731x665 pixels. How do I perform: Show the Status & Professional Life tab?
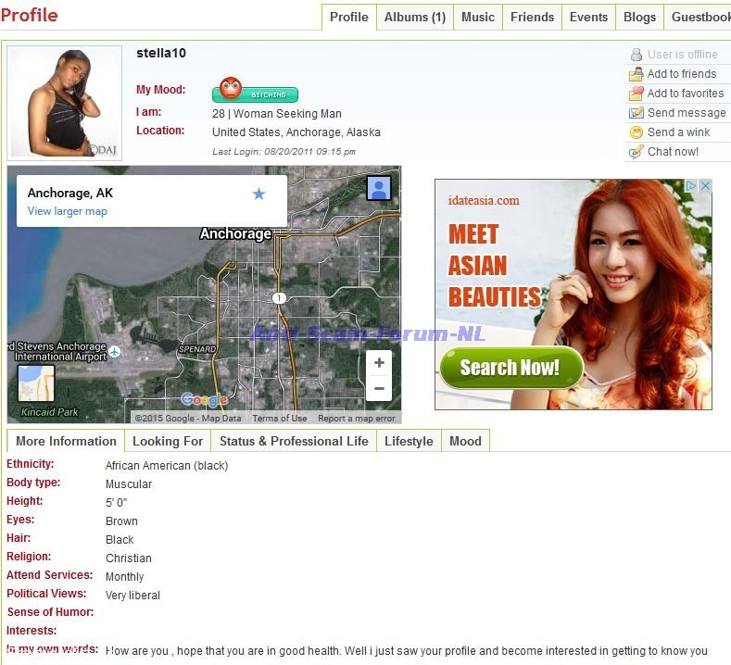coord(294,441)
